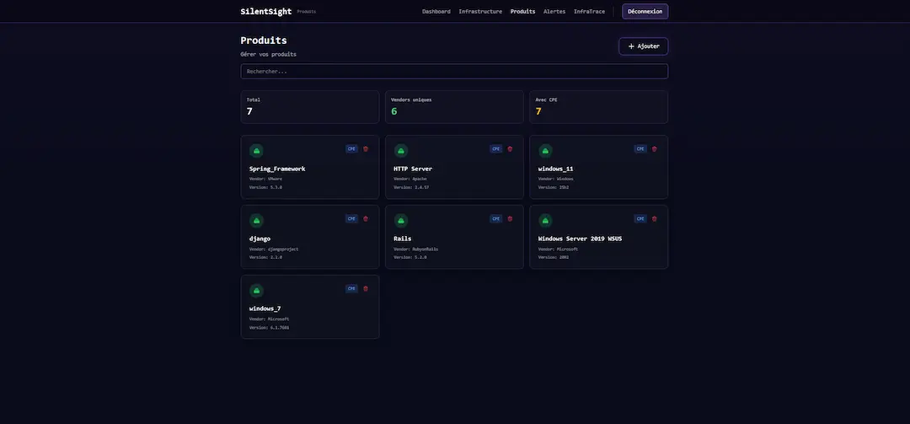Click the CPE badge on HTTP Server card
This screenshot has width=910, height=424.
click(x=496, y=148)
